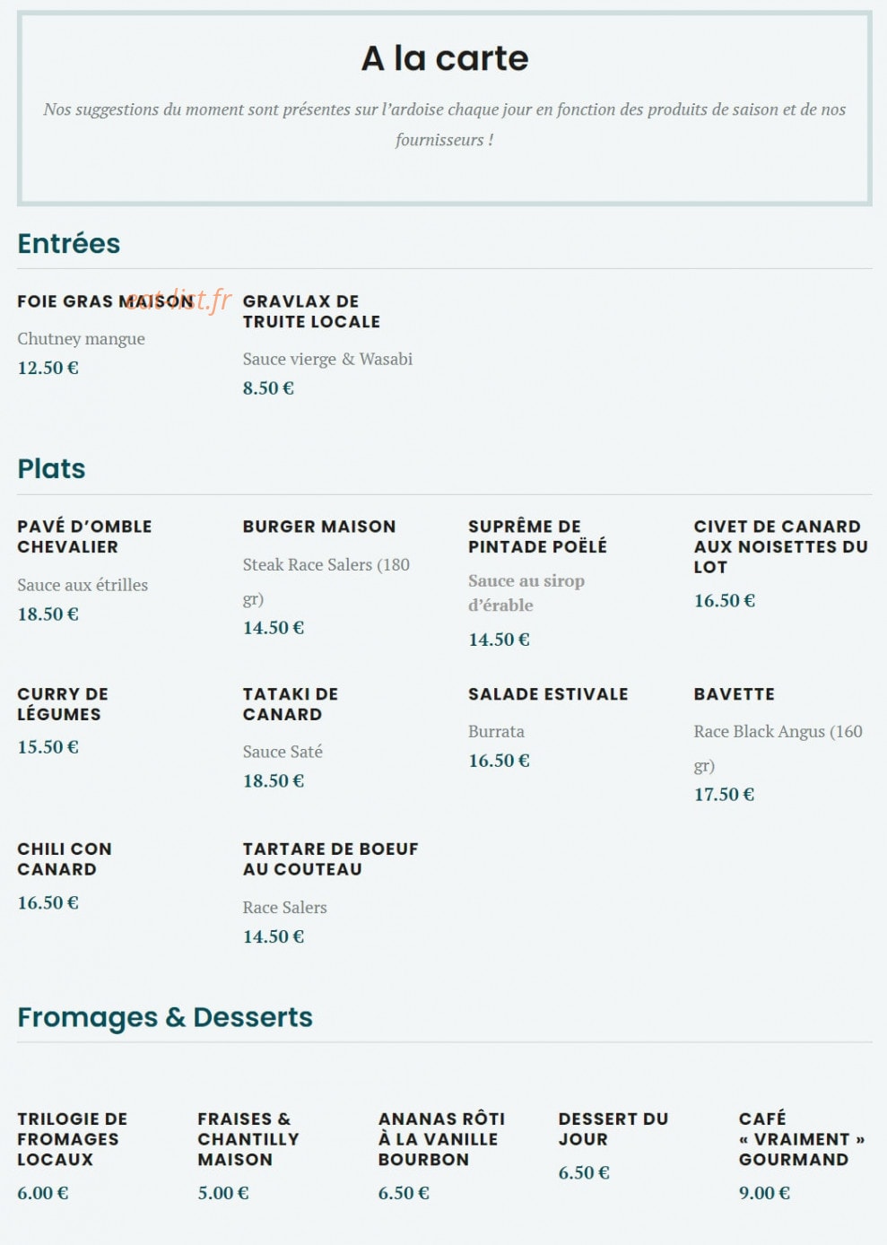Select the Curry de Légumes dish

pos(63,704)
